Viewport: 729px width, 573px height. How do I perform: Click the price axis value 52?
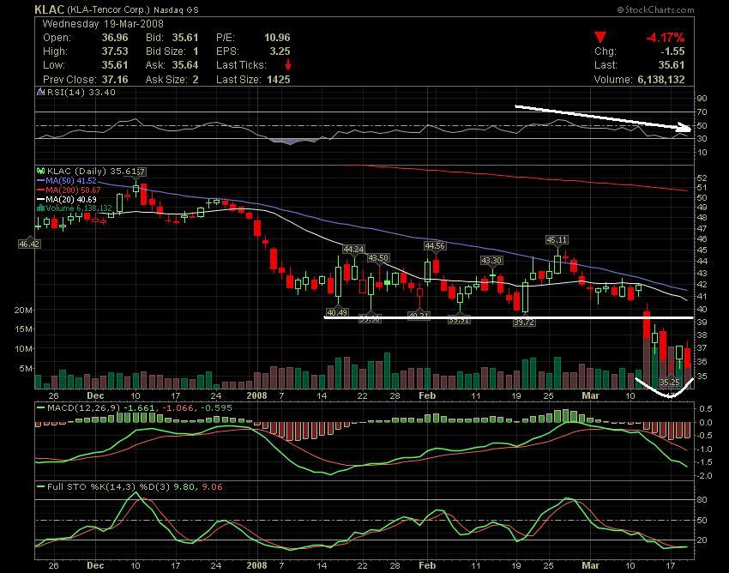(x=702, y=178)
